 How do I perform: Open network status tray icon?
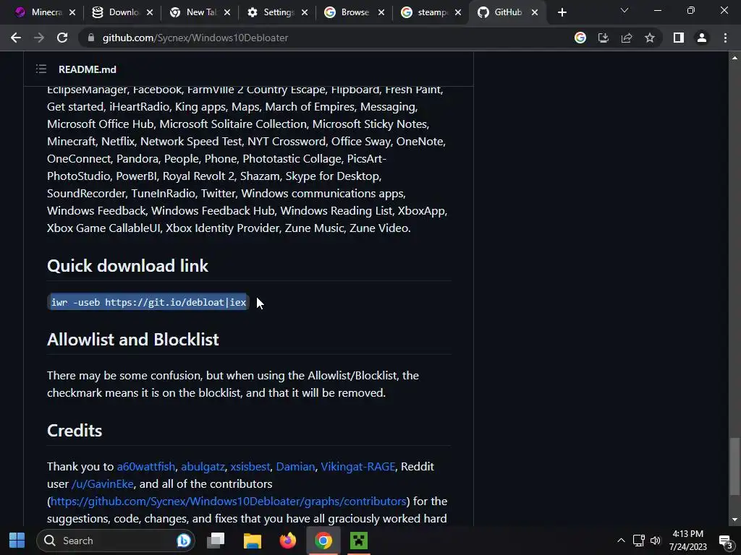click(x=638, y=541)
